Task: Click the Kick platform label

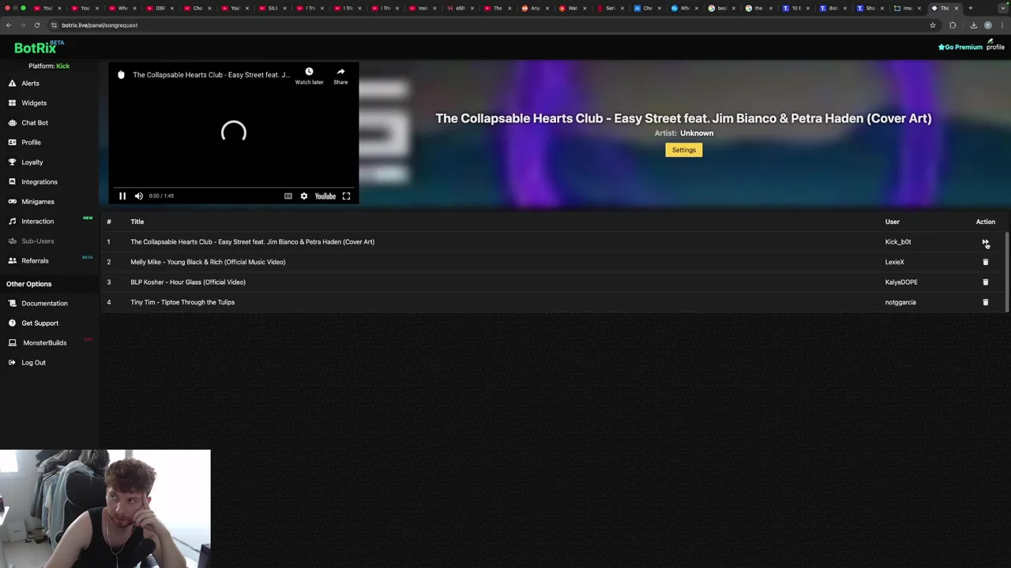Action: point(62,66)
